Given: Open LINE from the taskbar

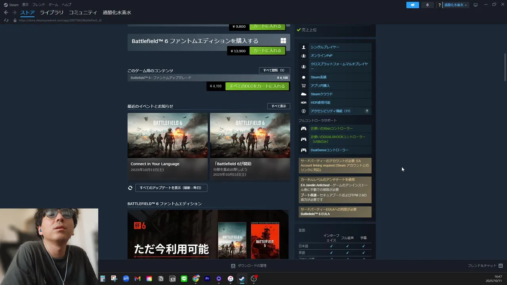Looking at the screenshot, I should tap(184, 279).
